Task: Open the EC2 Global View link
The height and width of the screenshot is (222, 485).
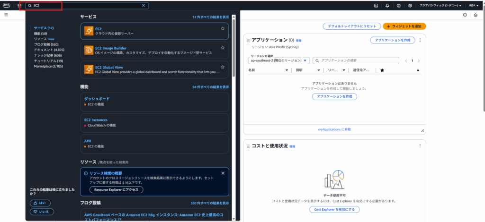Action: (x=109, y=67)
